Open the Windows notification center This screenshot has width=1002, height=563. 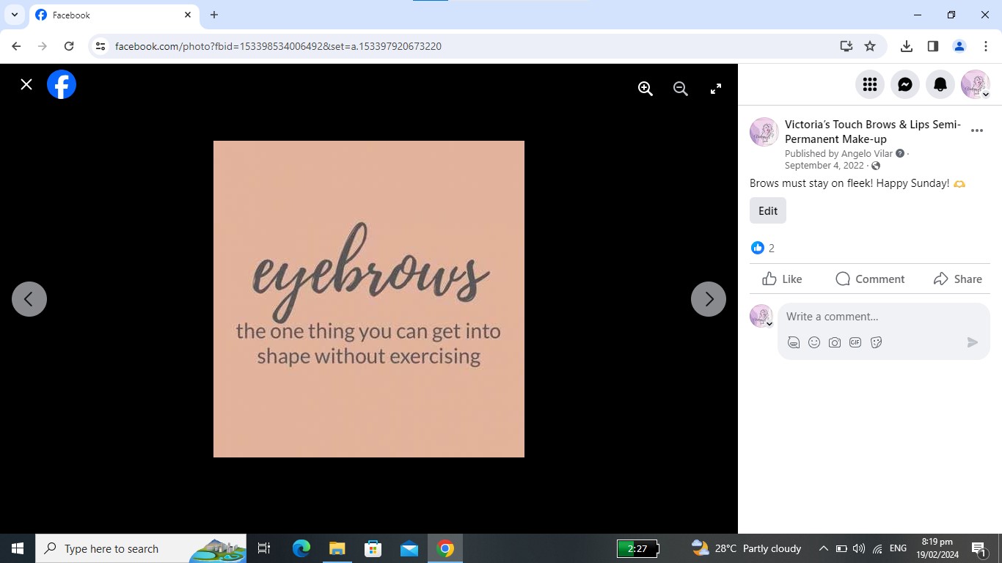979,548
